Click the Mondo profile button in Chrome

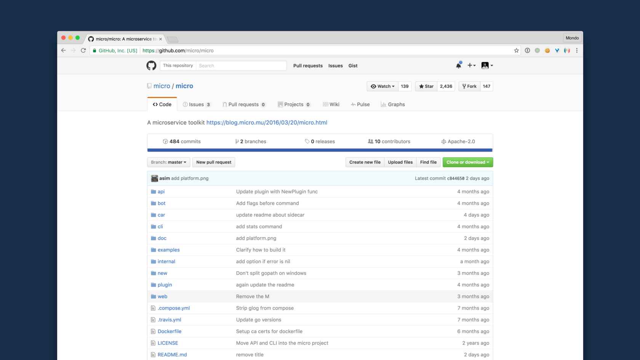pos(572,38)
